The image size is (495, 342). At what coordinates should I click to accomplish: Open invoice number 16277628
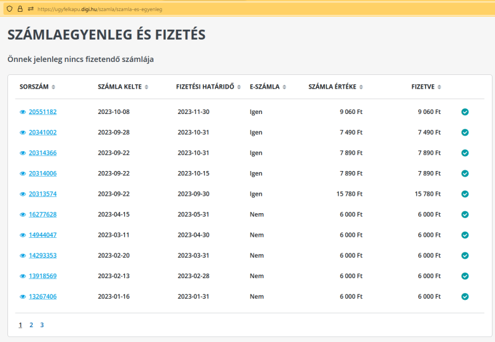pyautogui.click(x=43, y=214)
